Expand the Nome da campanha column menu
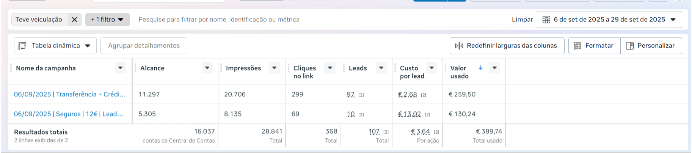This screenshot has height=153, width=692. point(120,68)
